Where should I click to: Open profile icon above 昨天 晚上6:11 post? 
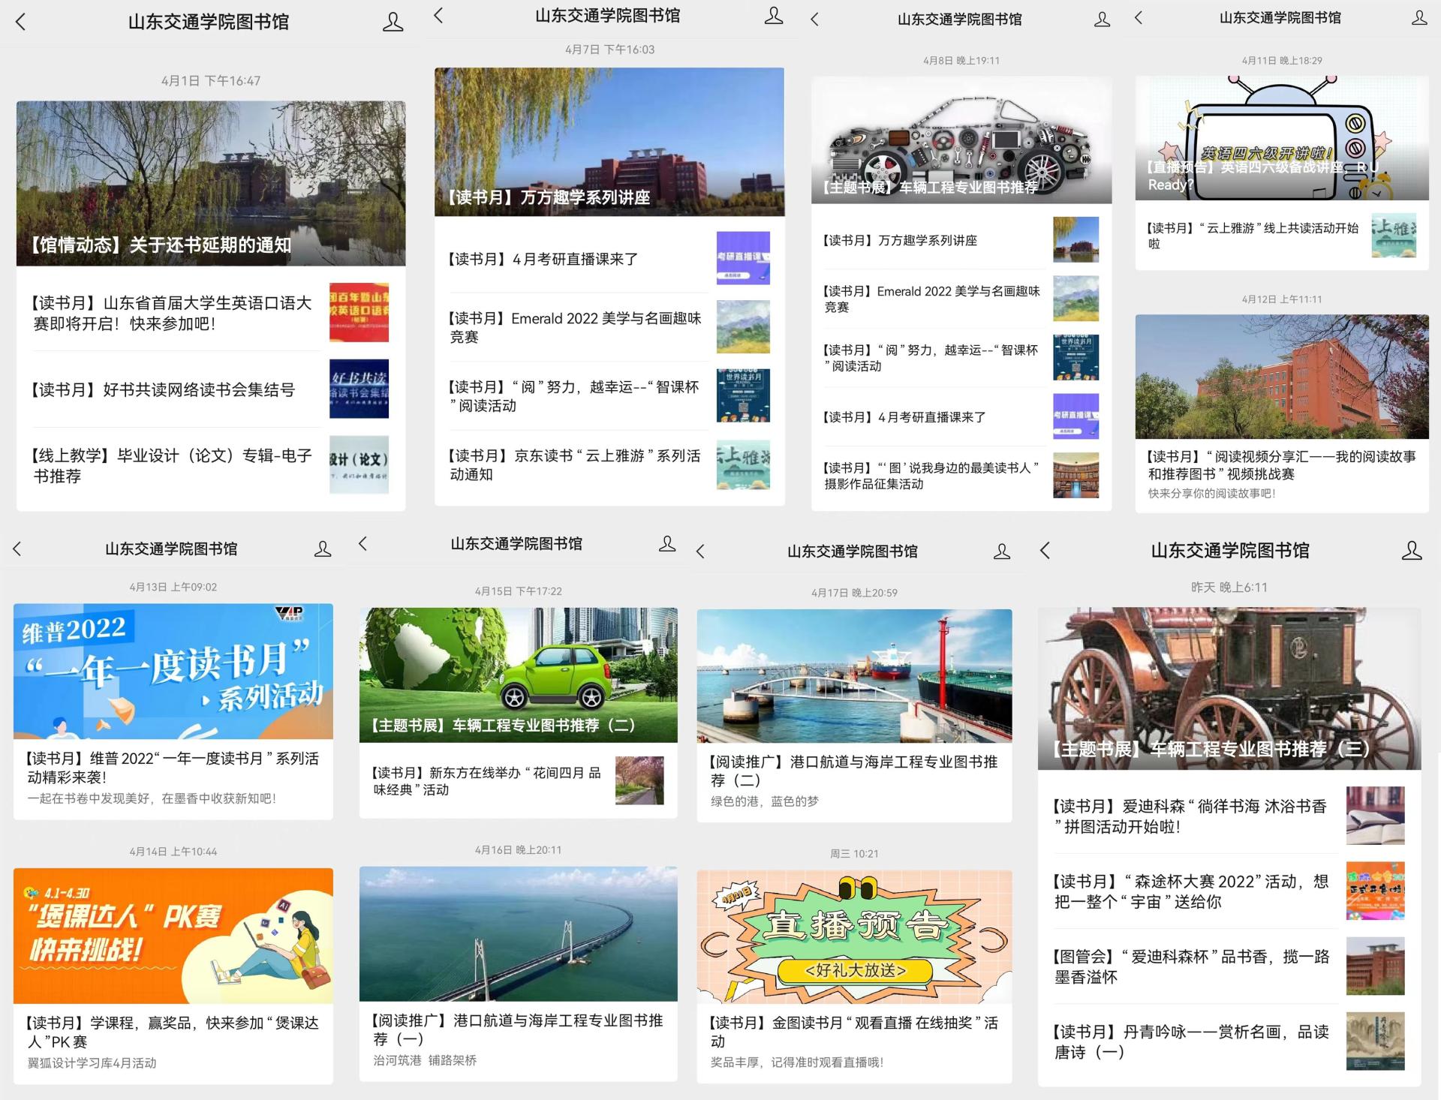coord(1411,551)
